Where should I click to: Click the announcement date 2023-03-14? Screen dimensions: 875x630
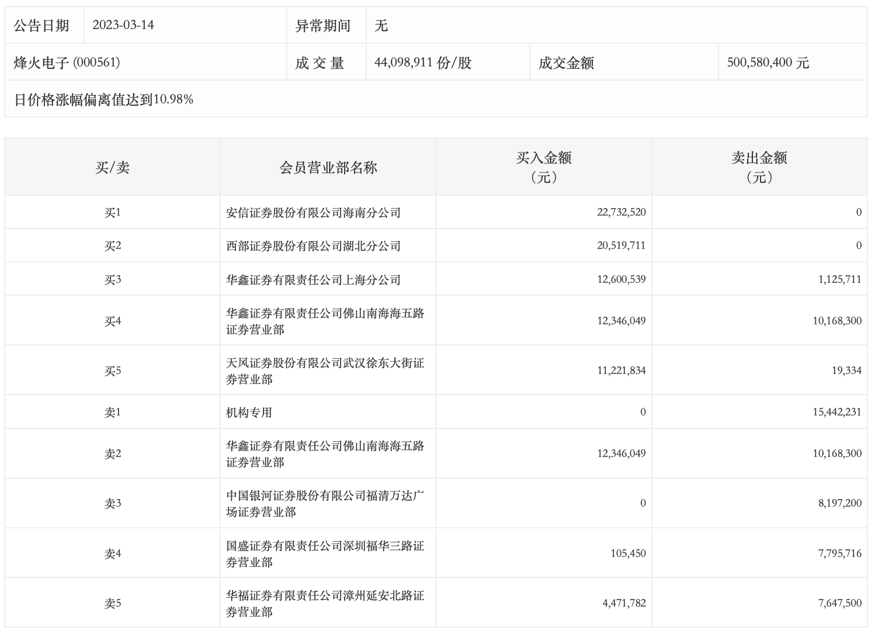click(123, 25)
